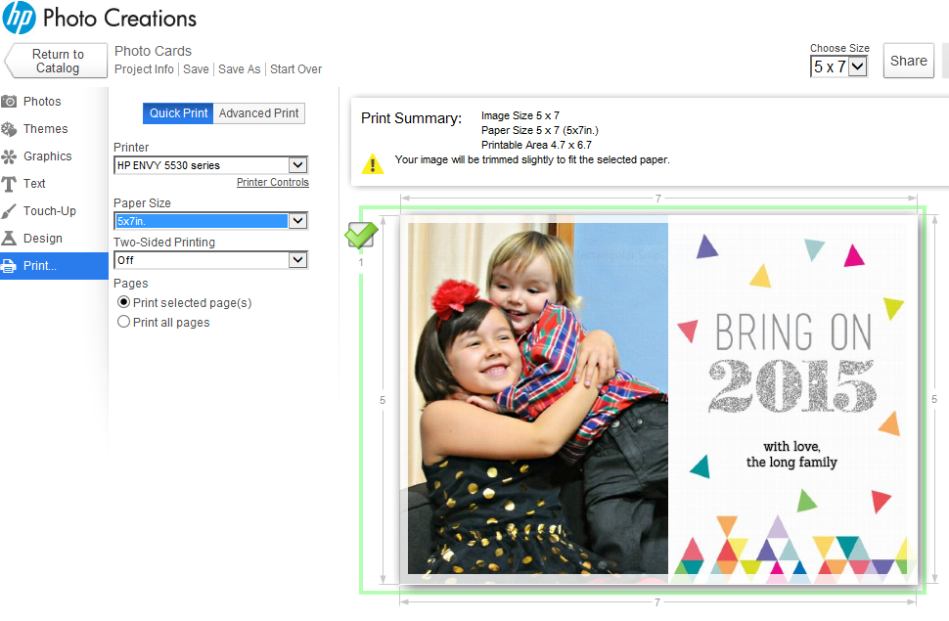
Task: Select the children photo on card
Action: click(x=537, y=398)
